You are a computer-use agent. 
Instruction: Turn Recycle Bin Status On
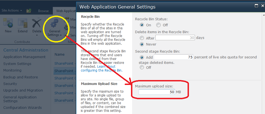(142, 25)
